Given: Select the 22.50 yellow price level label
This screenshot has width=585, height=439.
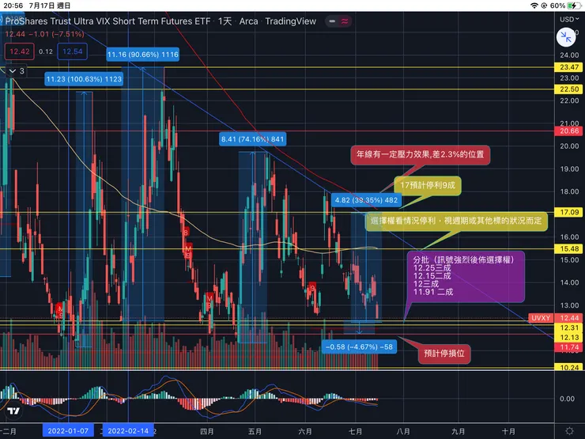Looking at the screenshot, I should coord(569,89).
